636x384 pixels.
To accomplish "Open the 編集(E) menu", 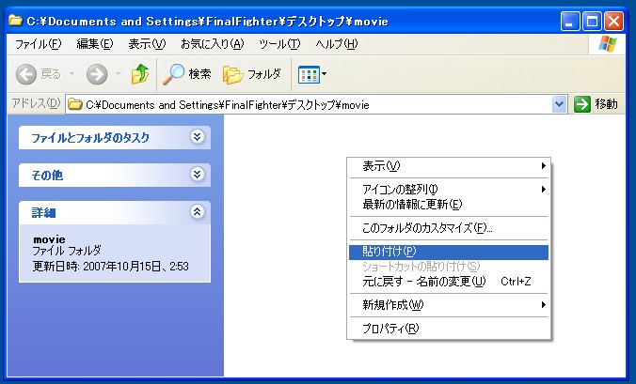I will pyautogui.click(x=94, y=44).
